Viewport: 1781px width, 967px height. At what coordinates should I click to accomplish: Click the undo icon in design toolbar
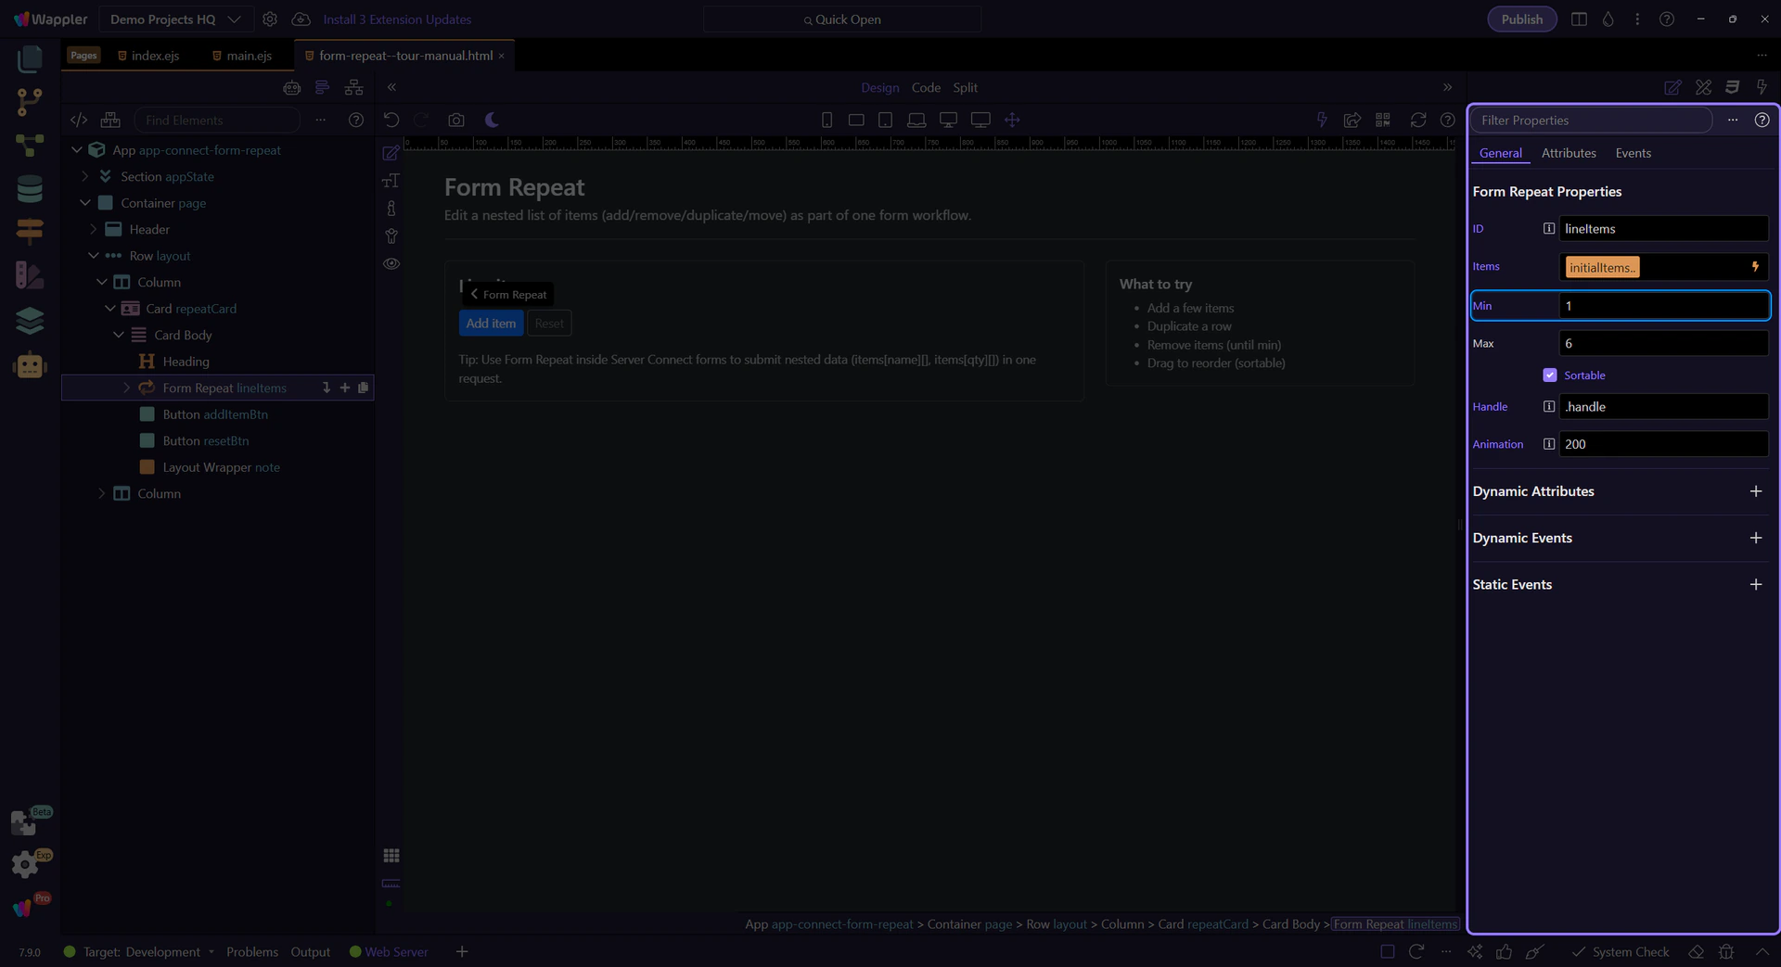point(391,120)
